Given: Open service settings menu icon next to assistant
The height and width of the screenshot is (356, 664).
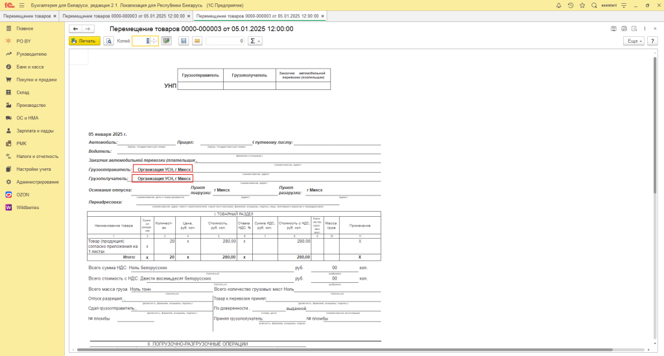Looking at the screenshot, I should 624,5.
